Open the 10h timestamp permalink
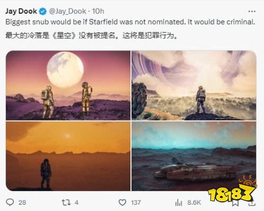Screen dimensions: 264x211 [x=98, y=11]
